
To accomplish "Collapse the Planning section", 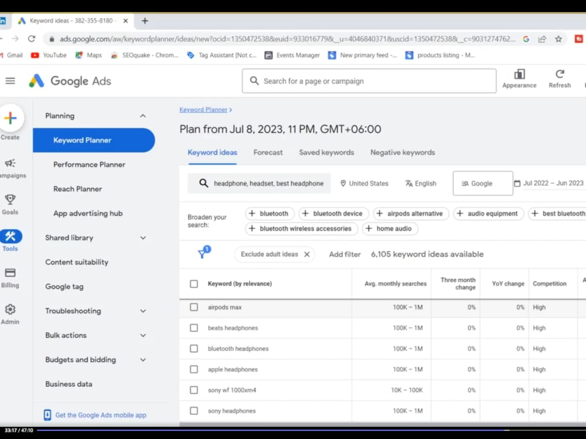I will click(143, 116).
